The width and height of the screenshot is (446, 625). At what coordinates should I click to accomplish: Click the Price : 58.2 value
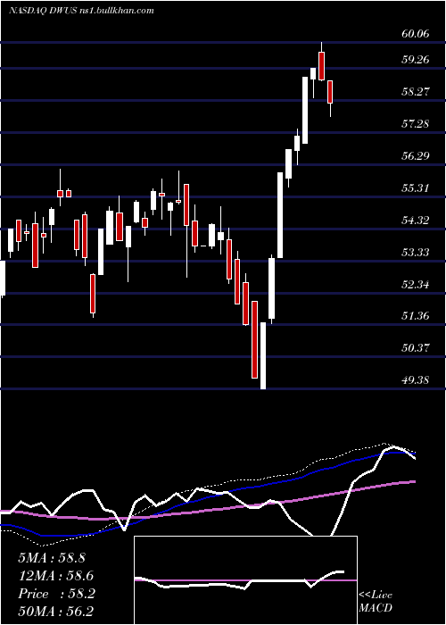(56, 594)
